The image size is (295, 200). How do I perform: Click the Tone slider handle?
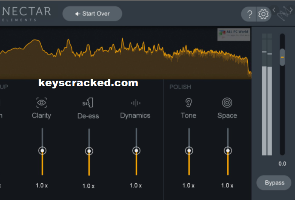click(x=189, y=151)
